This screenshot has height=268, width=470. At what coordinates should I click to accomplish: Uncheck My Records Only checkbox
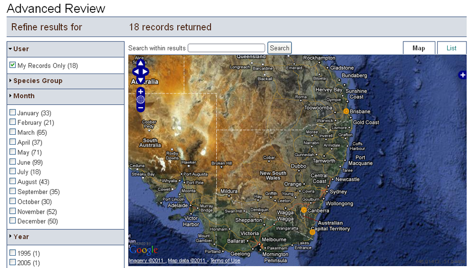13,65
